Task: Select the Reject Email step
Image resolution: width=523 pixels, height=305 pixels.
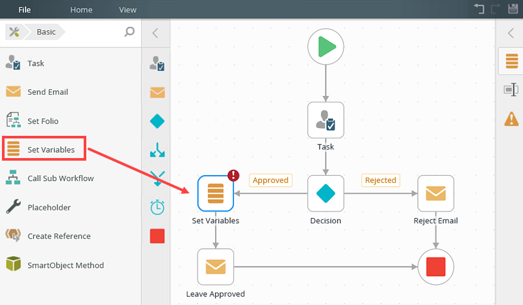Action: pyautogui.click(x=435, y=193)
